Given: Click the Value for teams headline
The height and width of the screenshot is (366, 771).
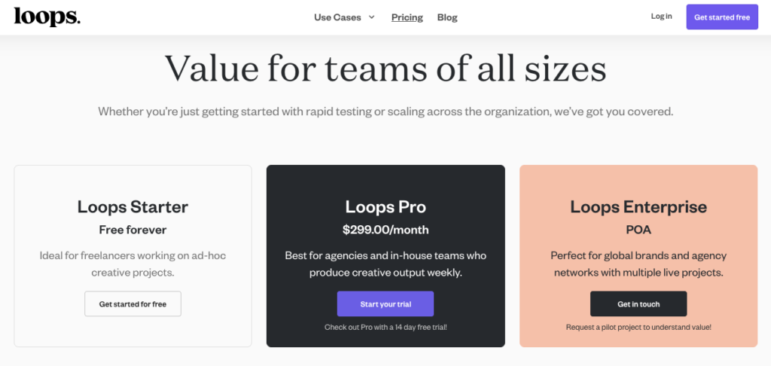Looking at the screenshot, I should pyautogui.click(x=385, y=68).
